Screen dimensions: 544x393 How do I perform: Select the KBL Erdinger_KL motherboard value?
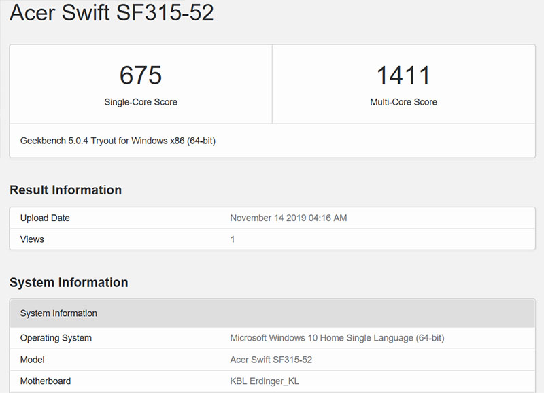[265, 381]
